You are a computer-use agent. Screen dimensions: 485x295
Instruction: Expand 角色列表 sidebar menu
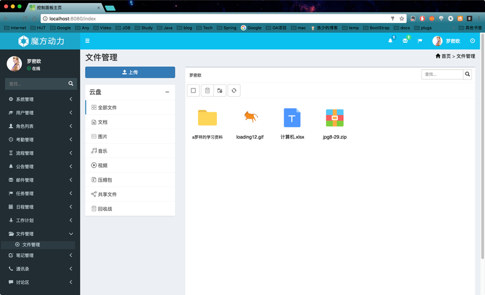click(x=40, y=126)
